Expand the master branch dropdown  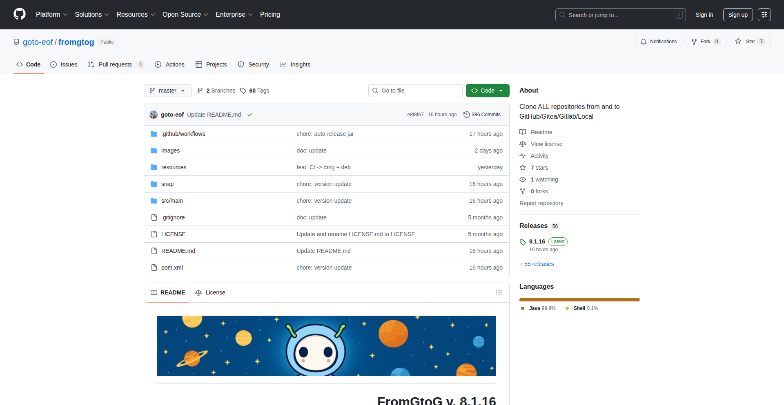tap(167, 91)
